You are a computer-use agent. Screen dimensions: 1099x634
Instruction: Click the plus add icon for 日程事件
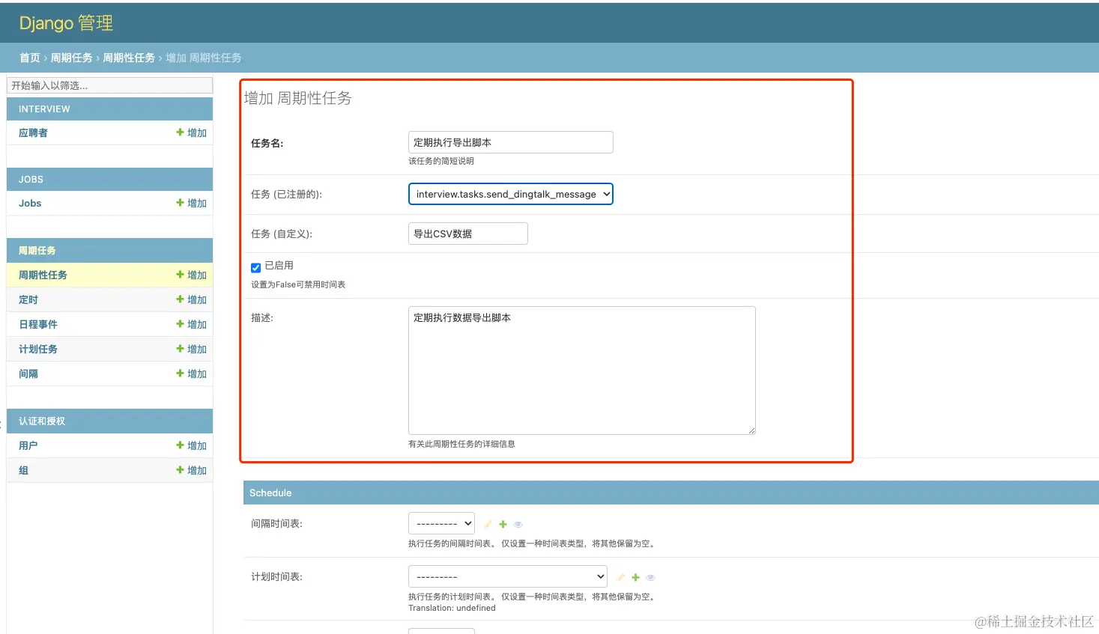pyautogui.click(x=180, y=324)
